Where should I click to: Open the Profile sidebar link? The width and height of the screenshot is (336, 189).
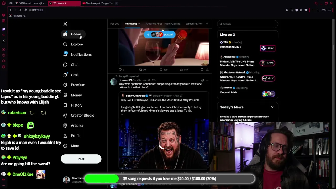pyautogui.click(x=76, y=136)
